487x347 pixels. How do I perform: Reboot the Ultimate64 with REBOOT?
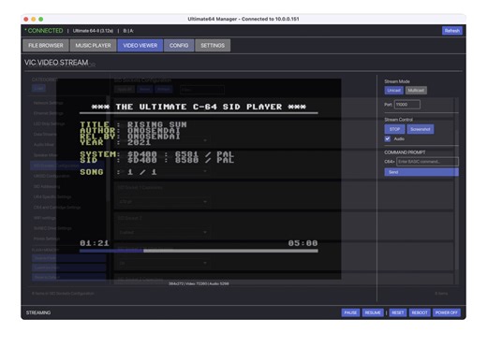[420, 312]
